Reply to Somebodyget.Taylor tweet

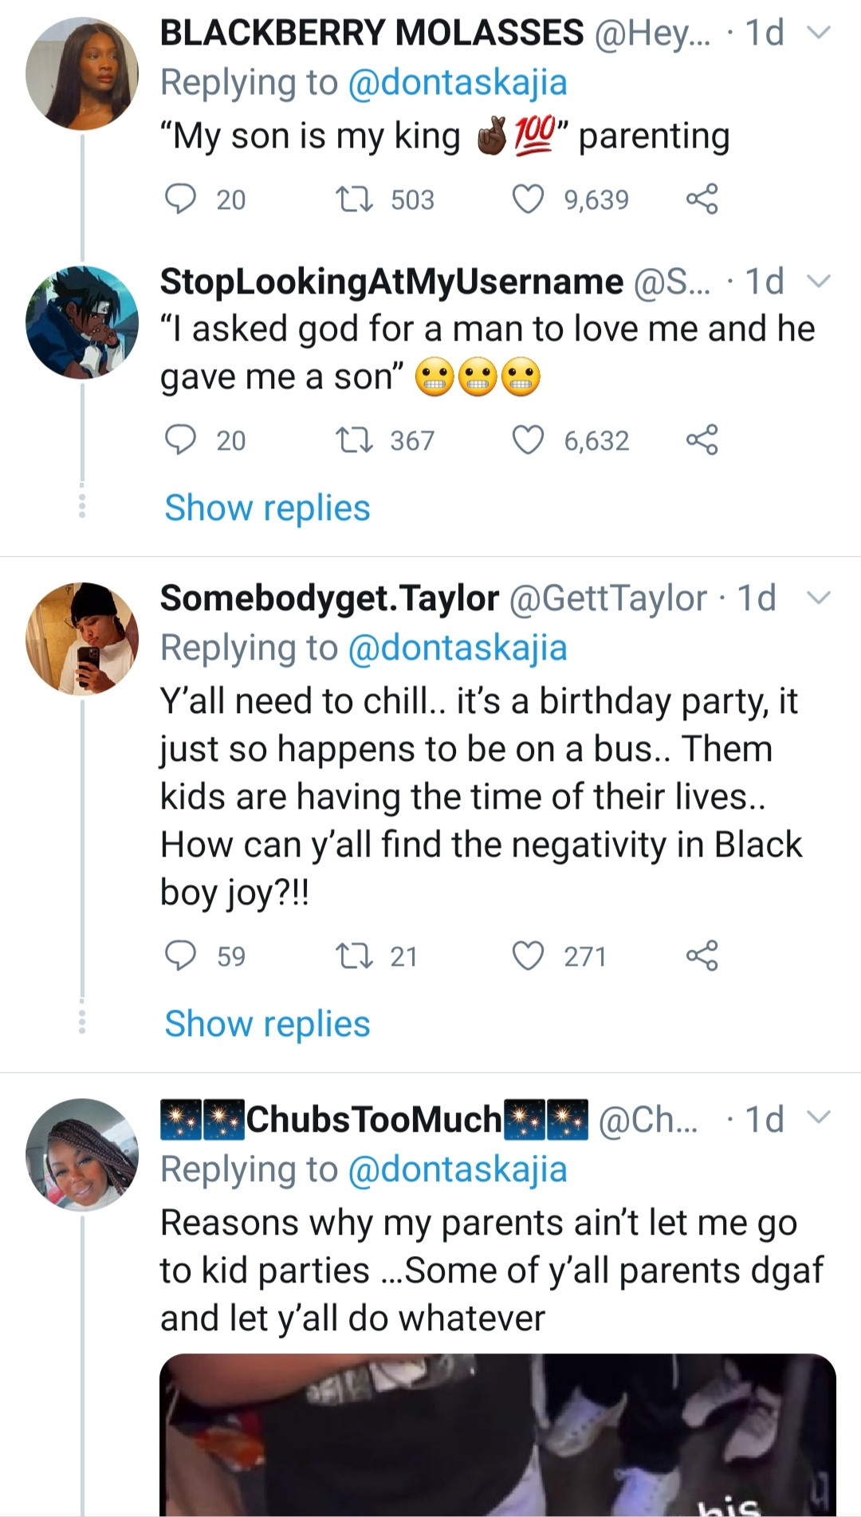click(x=181, y=956)
